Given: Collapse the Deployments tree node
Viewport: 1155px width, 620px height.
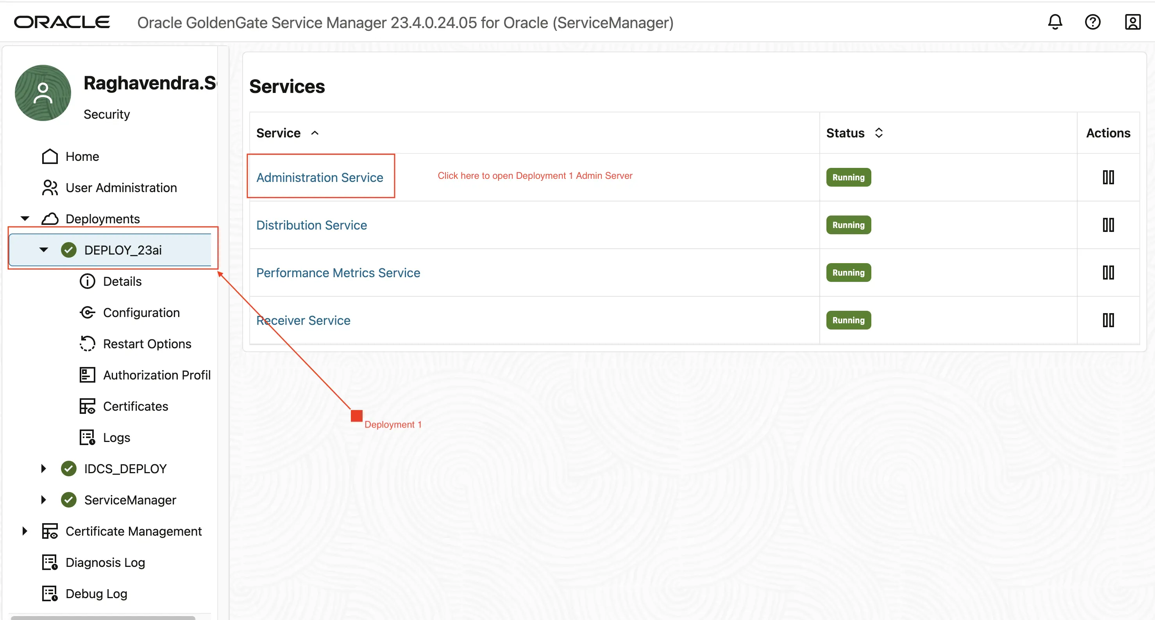Looking at the screenshot, I should coord(25,219).
